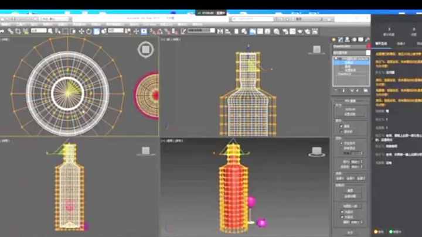Viewport: 422px width, 237px height.
Task: Select the second radio button in rollout
Action: 342,132
